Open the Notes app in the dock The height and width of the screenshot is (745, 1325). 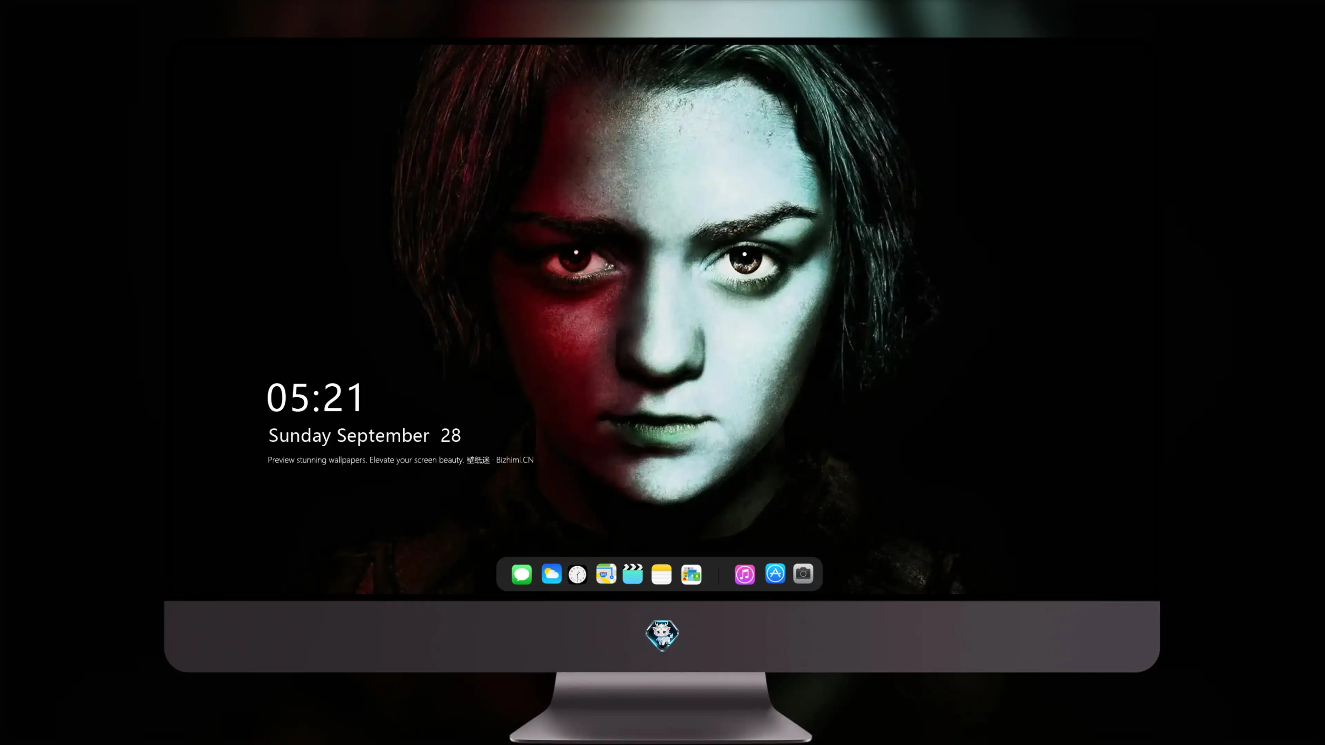click(661, 574)
